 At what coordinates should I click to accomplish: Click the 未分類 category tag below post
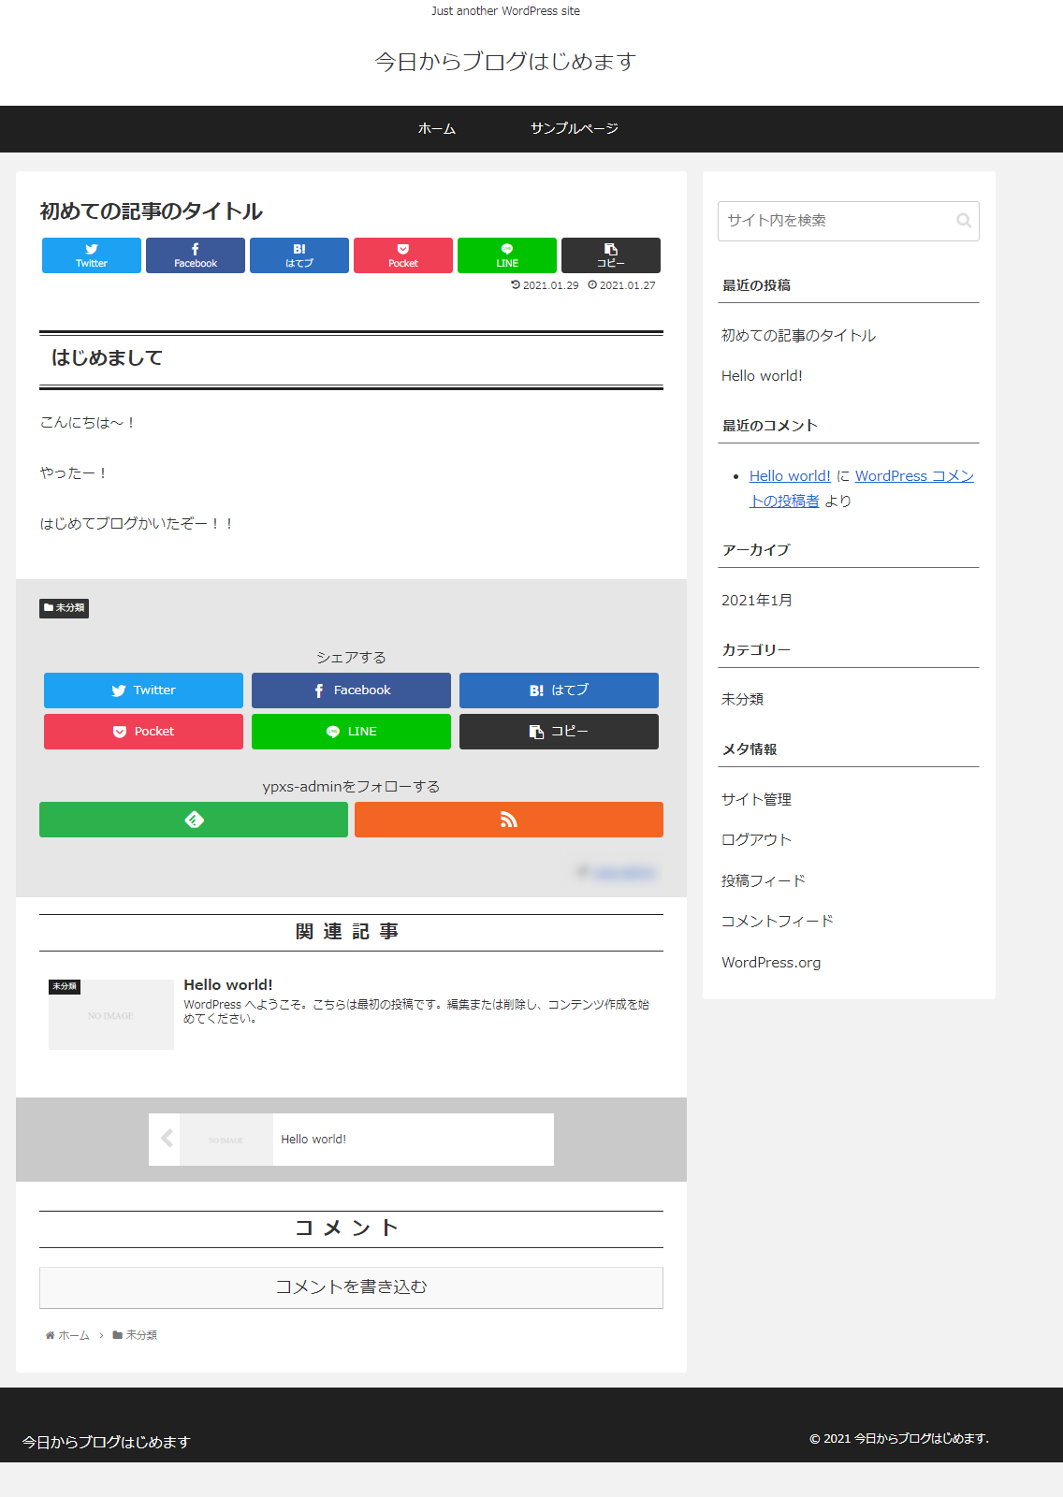click(65, 608)
